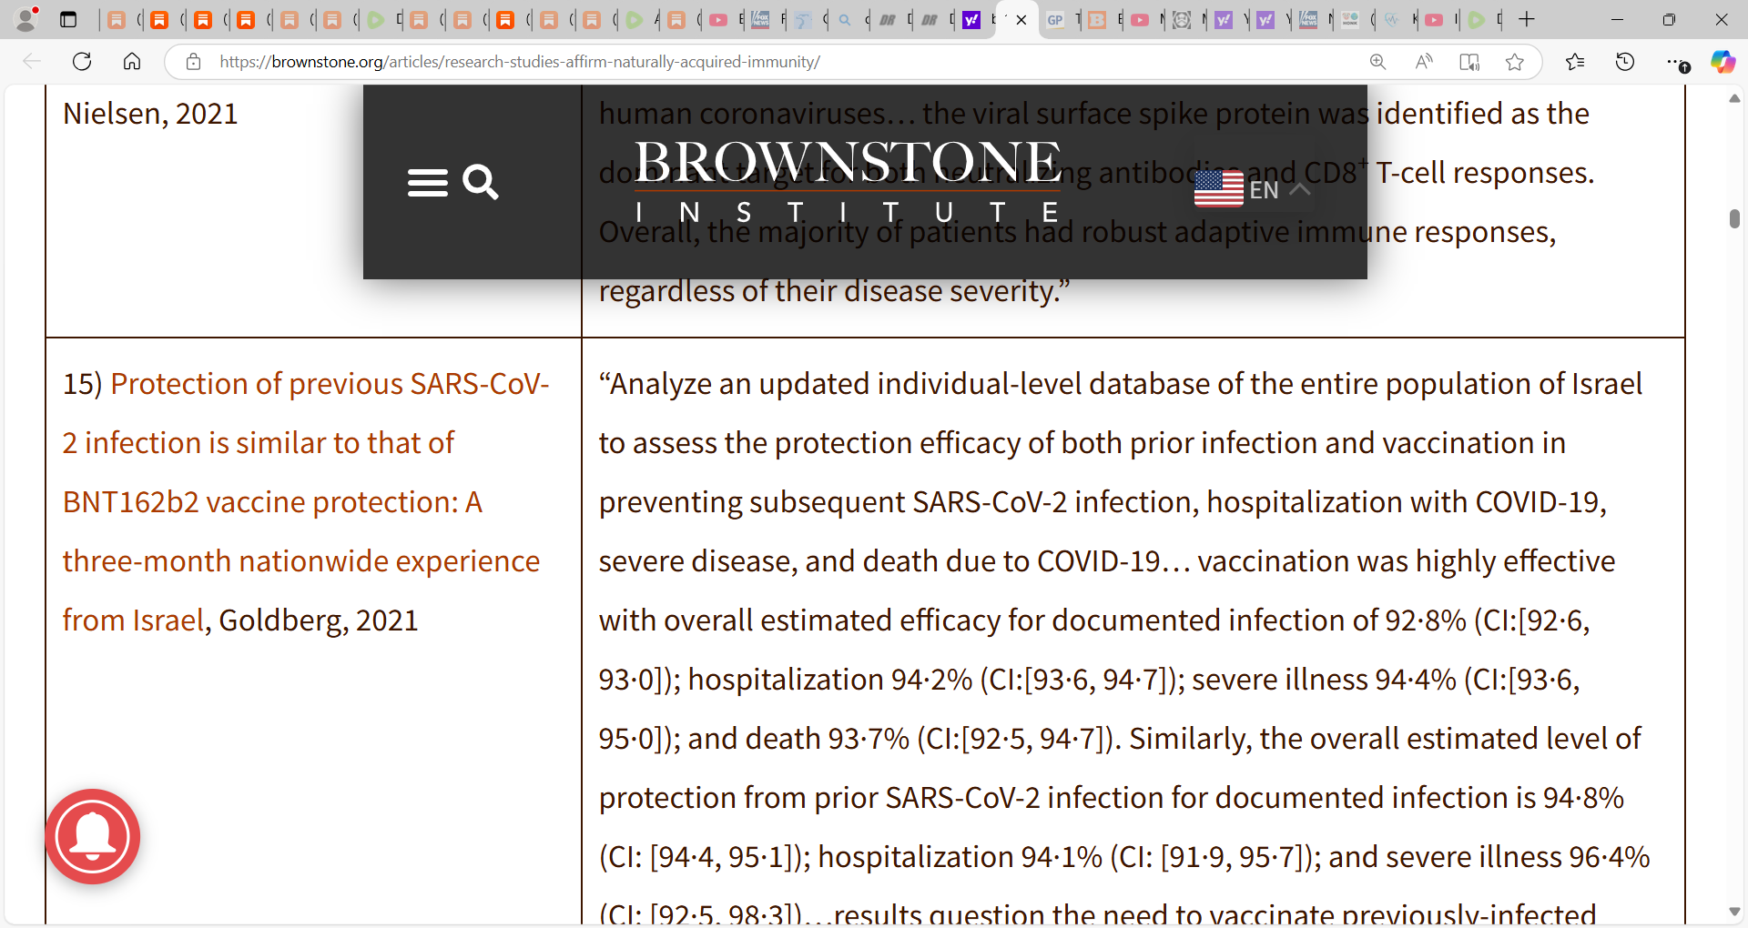Add this page to favorites with star
Screen dimensions: 1748x928
pos(1515,62)
